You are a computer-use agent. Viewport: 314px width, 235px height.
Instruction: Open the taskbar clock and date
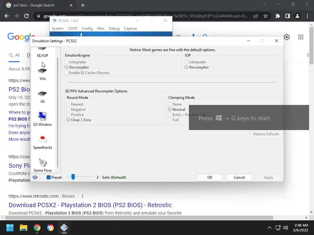click(x=301, y=228)
